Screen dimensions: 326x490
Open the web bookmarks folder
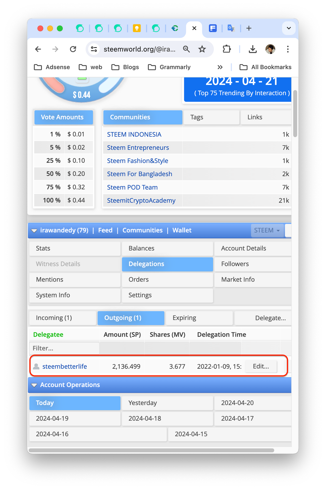pos(90,67)
